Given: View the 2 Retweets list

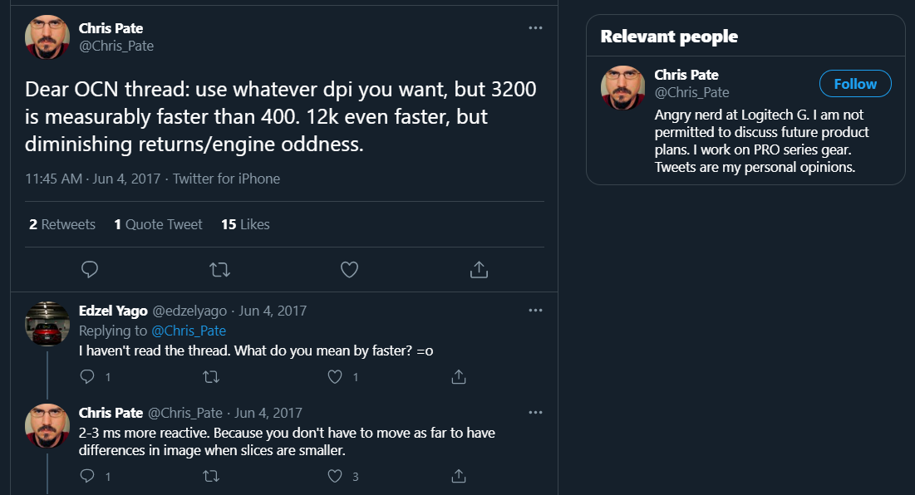Looking at the screenshot, I should pos(62,224).
